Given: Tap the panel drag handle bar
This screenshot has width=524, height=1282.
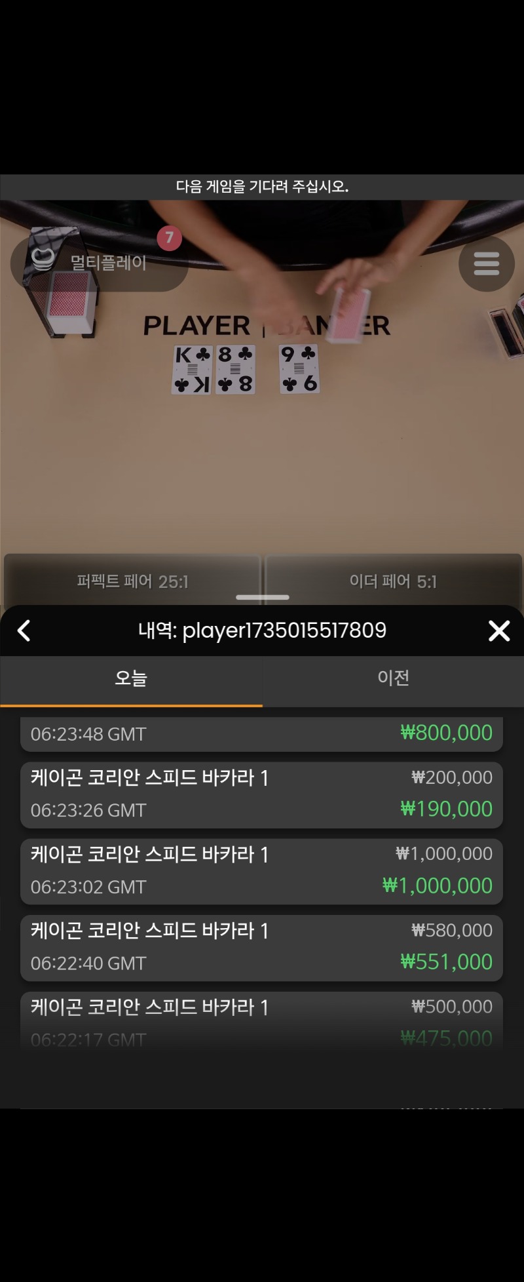Looking at the screenshot, I should (262, 597).
